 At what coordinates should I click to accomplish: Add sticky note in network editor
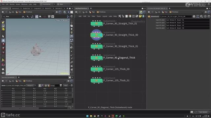click(140, 16)
